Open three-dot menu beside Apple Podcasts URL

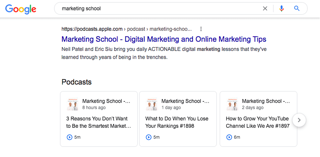(x=201, y=29)
